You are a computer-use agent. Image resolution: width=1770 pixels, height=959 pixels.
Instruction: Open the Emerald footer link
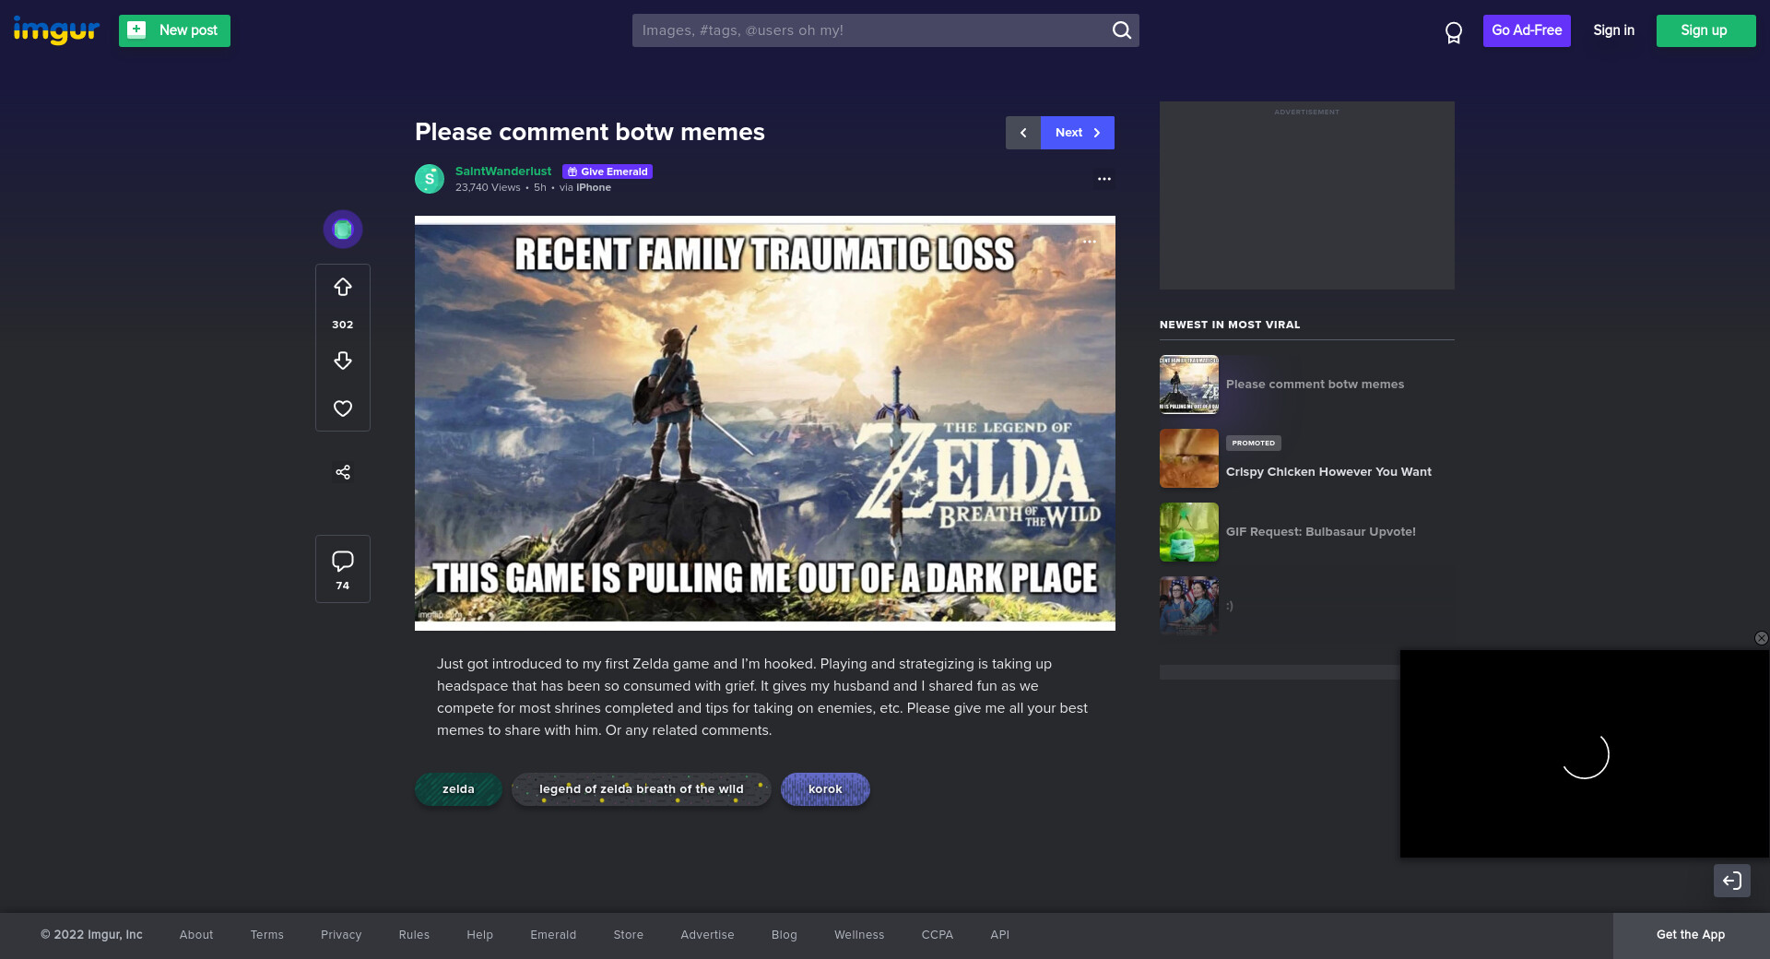(x=553, y=935)
